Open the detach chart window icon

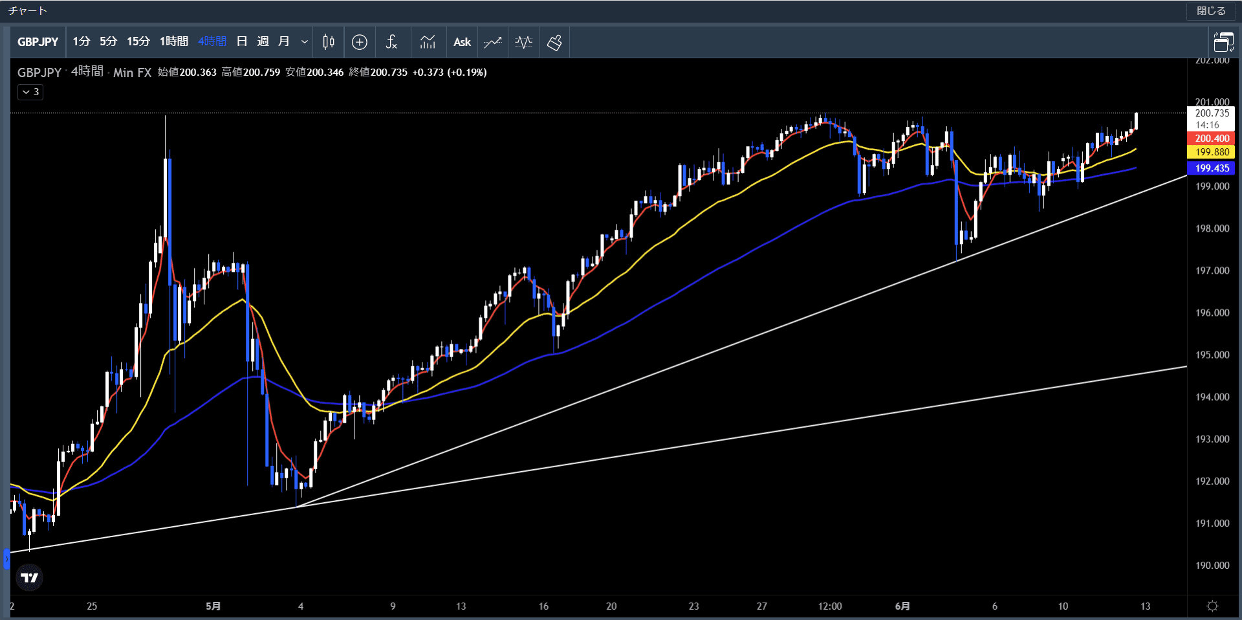click(1223, 42)
